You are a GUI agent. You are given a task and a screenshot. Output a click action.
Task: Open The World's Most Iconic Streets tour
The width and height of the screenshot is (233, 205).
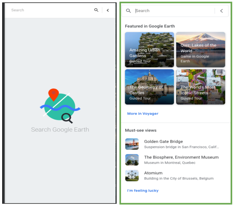point(201,87)
